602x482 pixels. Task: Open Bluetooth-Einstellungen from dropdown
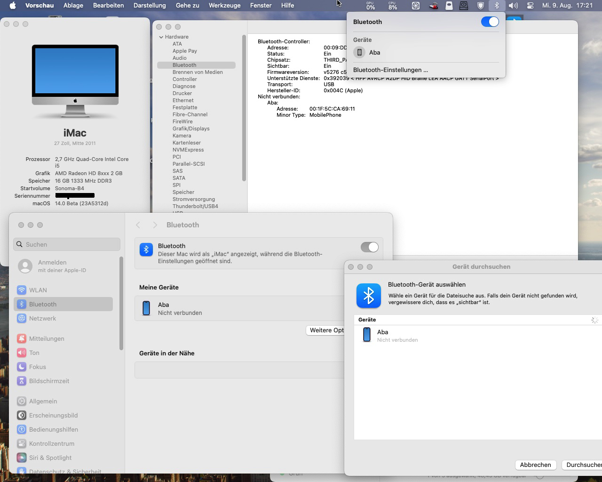point(390,70)
